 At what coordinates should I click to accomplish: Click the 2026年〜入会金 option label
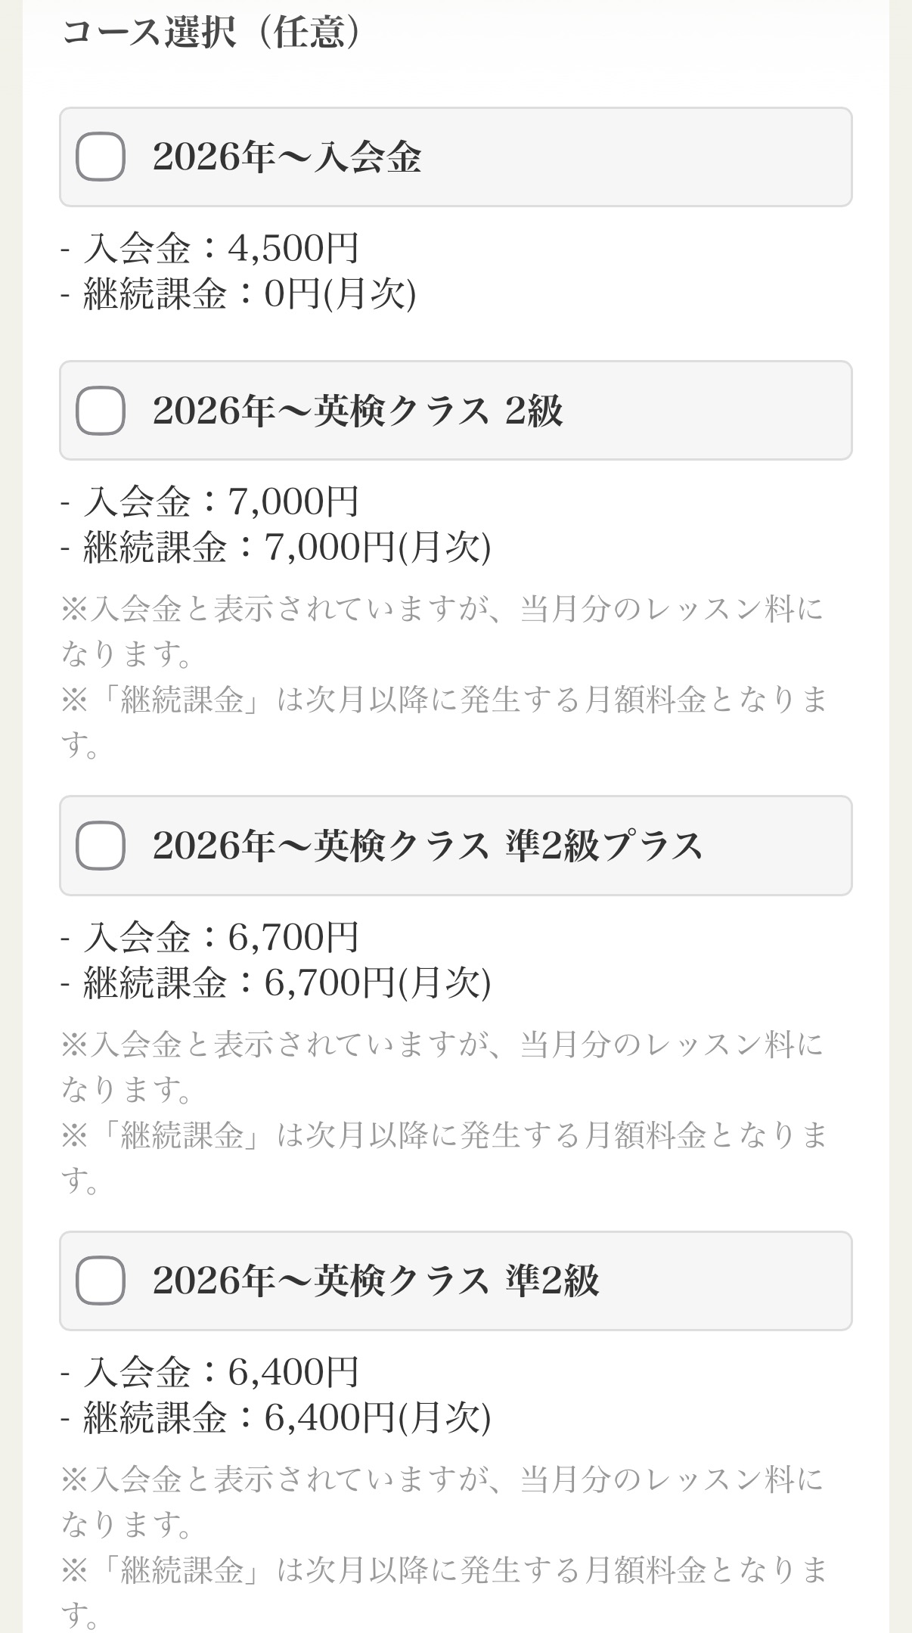[287, 157]
